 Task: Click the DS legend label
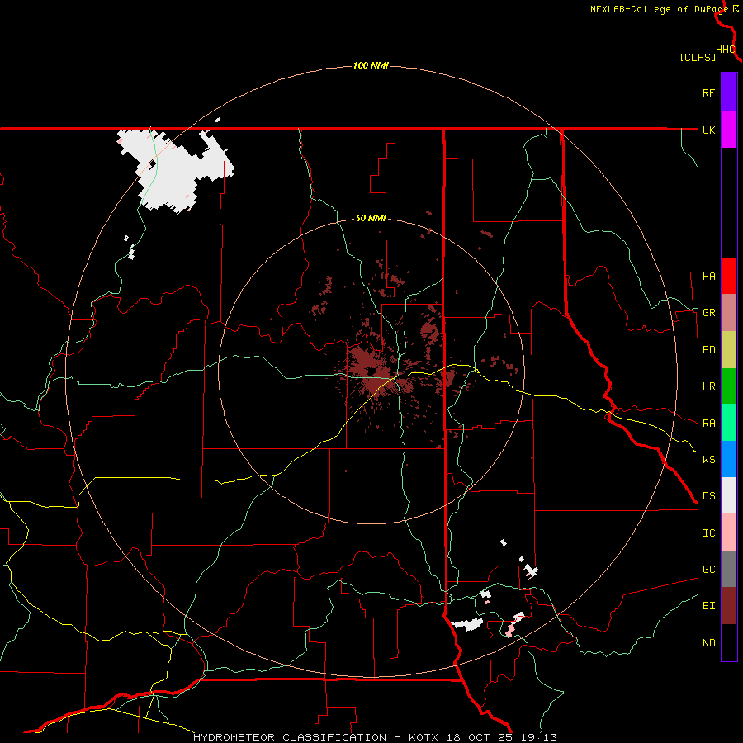pyautogui.click(x=709, y=496)
